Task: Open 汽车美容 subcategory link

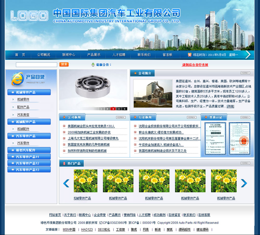Action: click(x=23, y=115)
